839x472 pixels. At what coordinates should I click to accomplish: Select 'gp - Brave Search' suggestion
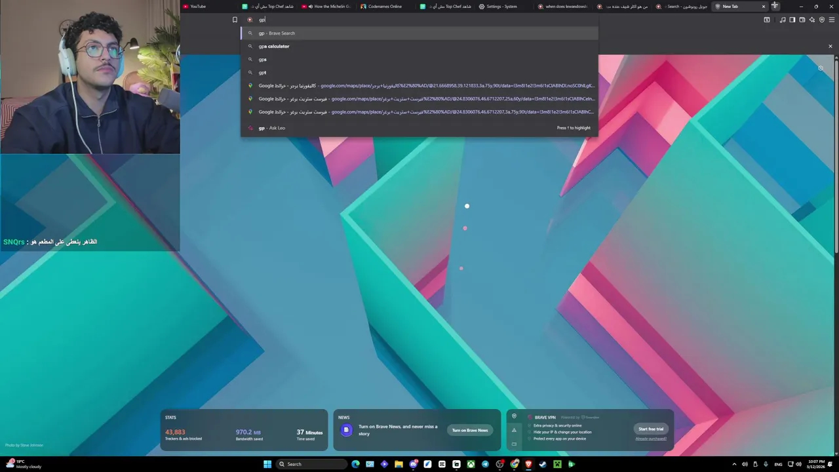419,33
